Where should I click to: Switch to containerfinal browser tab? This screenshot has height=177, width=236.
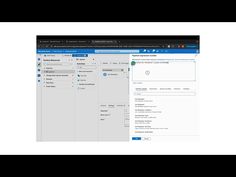click(x=77, y=42)
